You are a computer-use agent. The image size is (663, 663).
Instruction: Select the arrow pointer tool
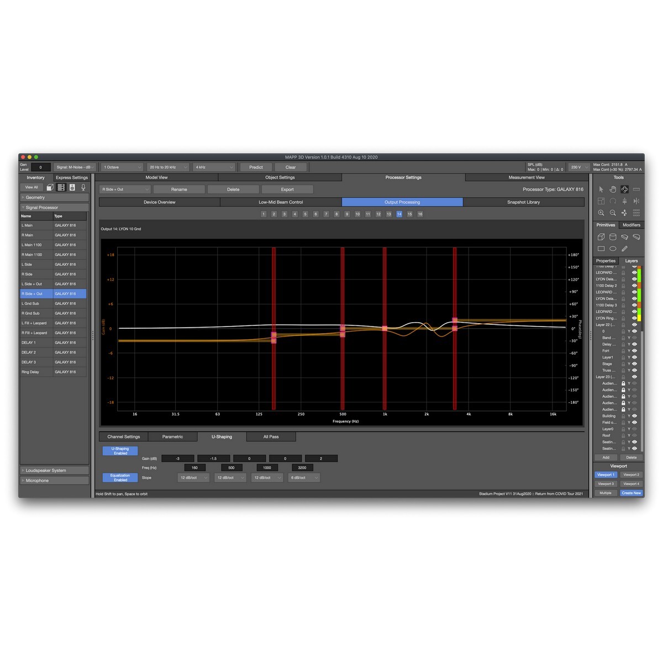pos(601,189)
